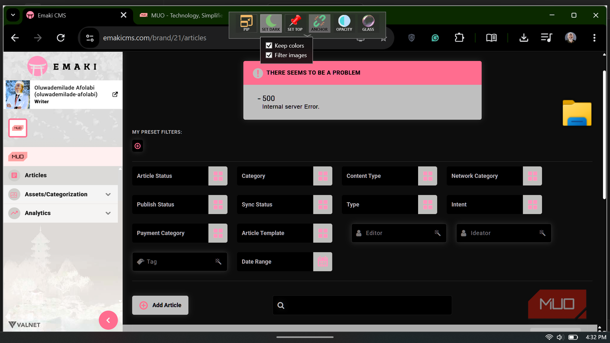
Task: Click the Add Article button
Action: [160, 305]
